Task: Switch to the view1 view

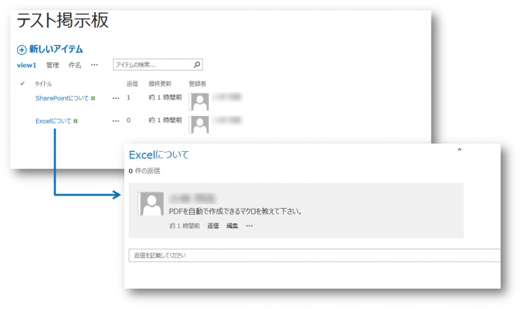Action: coord(26,65)
